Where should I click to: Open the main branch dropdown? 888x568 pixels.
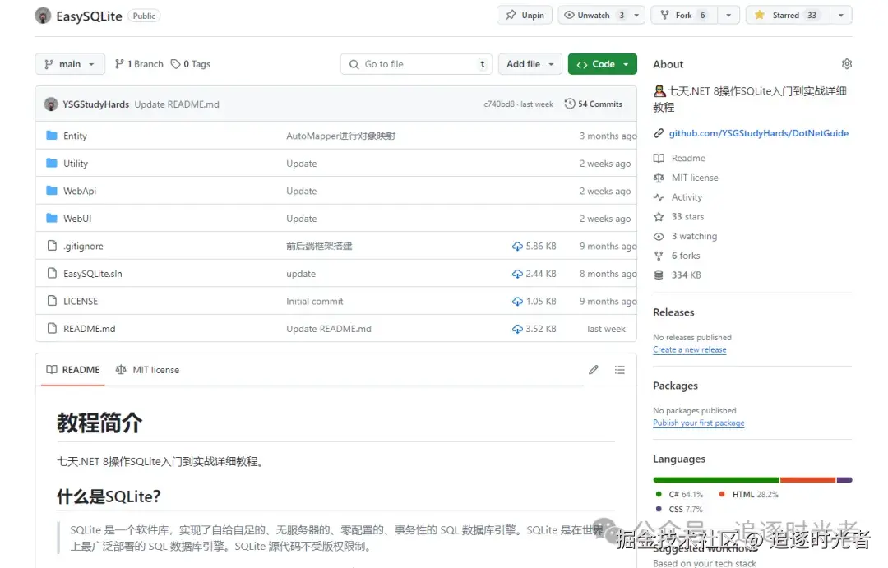(70, 64)
